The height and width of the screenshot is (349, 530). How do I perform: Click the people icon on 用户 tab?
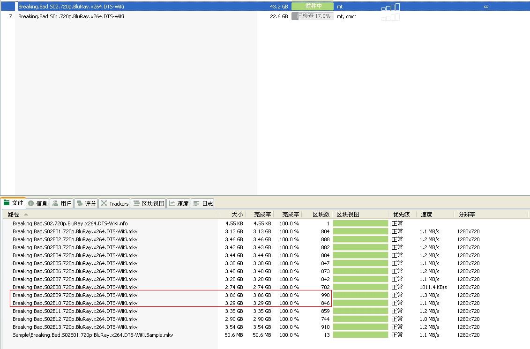tap(55, 203)
